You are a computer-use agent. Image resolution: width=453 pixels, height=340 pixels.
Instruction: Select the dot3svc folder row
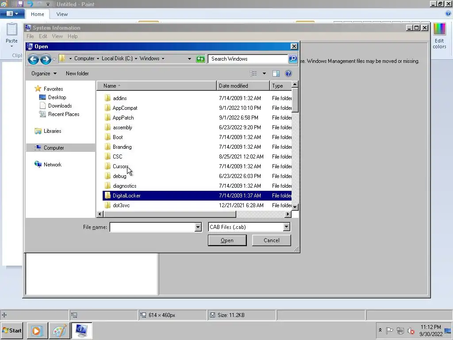[197, 205]
